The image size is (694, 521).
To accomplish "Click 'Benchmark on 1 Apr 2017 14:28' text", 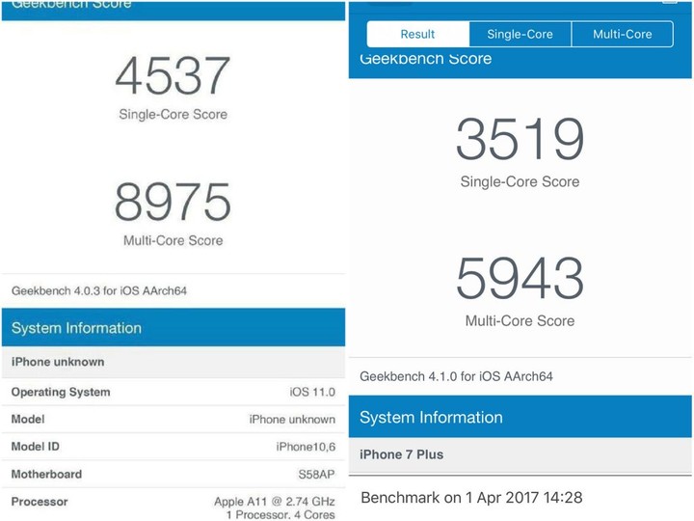I will (x=471, y=498).
